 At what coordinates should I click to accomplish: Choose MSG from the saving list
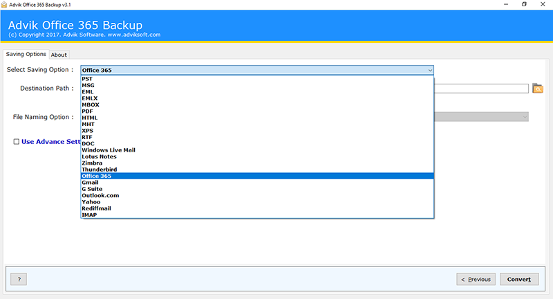[x=257, y=85]
